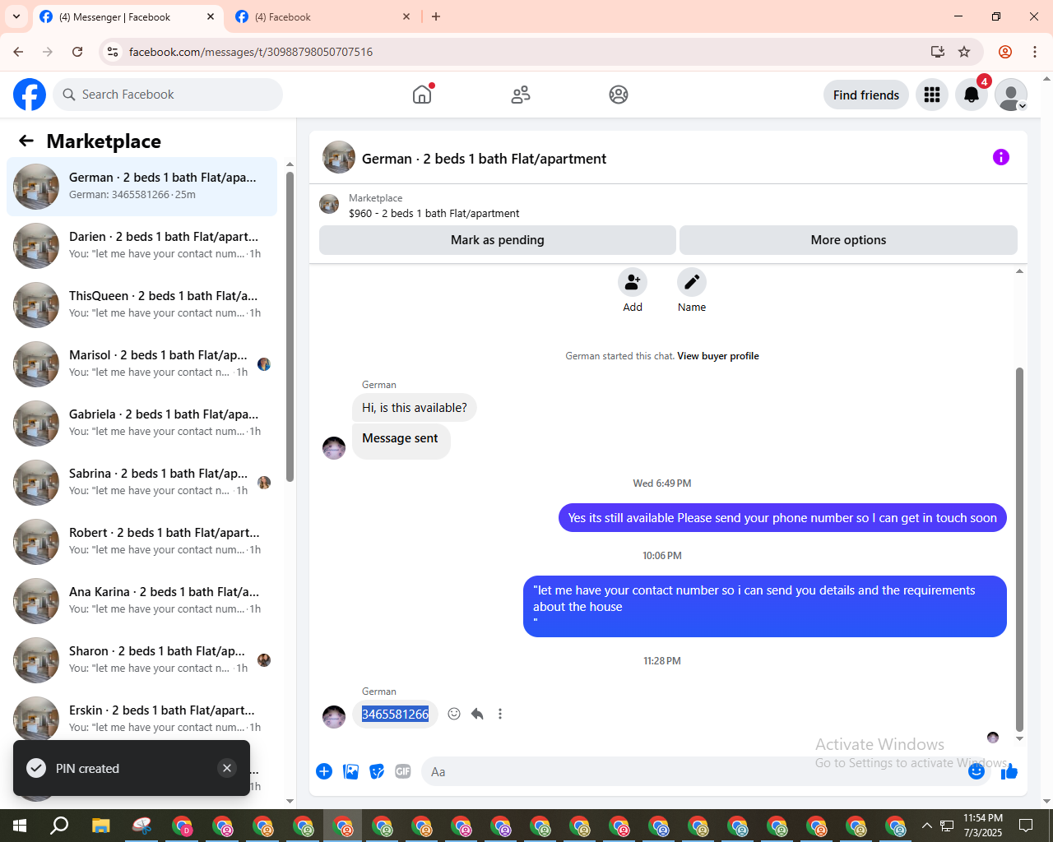Switch to the second (4) Facebook tab
The image size is (1053, 842).
pyautogui.click(x=322, y=16)
